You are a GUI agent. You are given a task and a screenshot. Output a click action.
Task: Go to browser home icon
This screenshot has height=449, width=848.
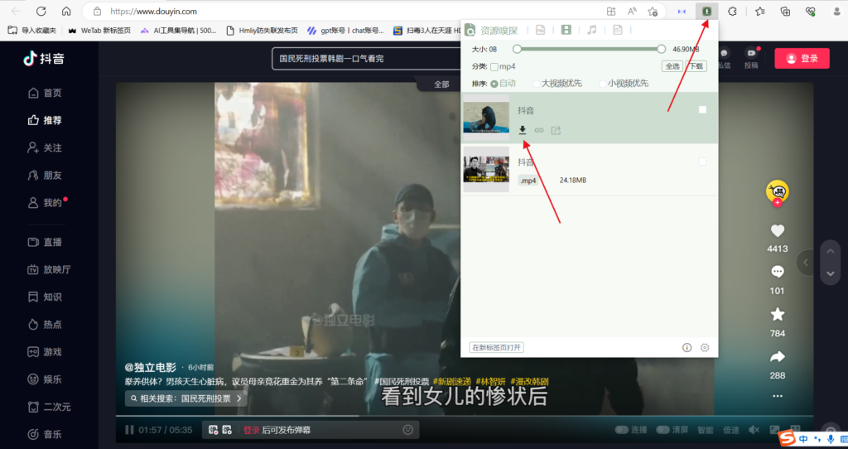[x=66, y=12]
